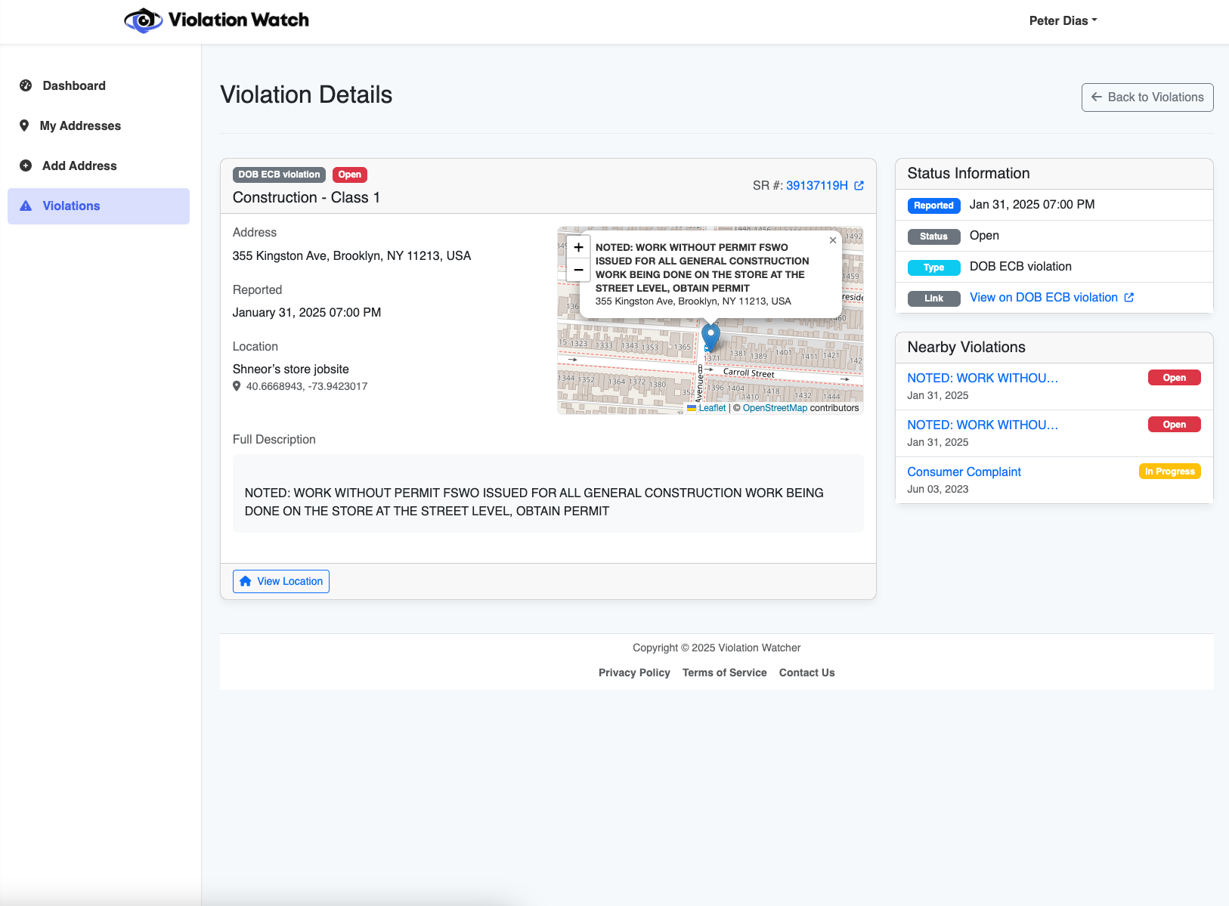
Task: Click the zoom out icon on the map
Action: point(577,269)
